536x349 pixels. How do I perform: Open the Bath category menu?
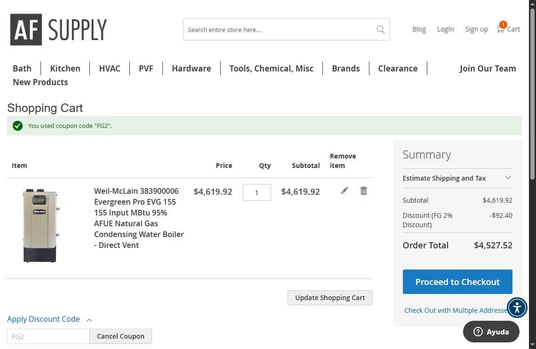tap(22, 68)
